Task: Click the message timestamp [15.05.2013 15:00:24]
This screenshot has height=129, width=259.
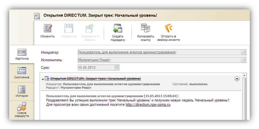Action: coord(161,96)
